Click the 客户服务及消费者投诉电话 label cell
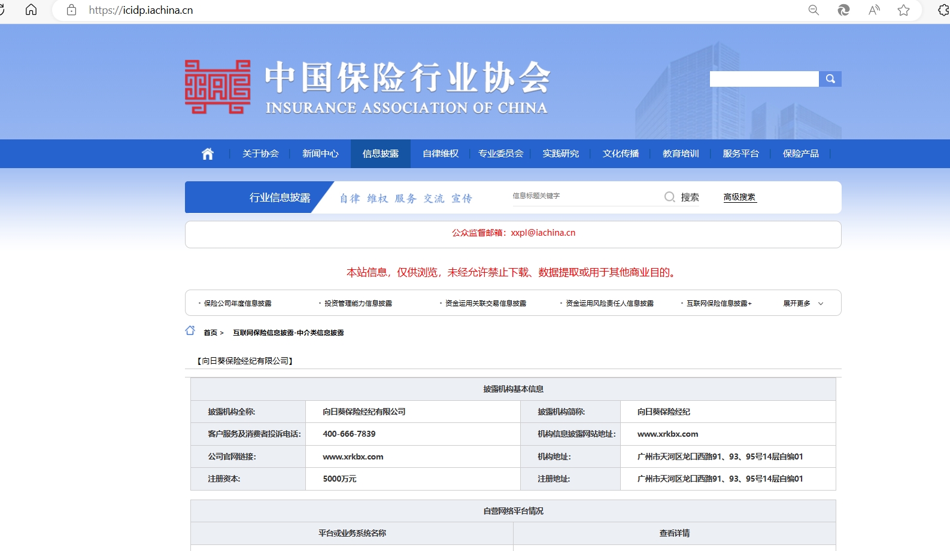 pyautogui.click(x=248, y=434)
